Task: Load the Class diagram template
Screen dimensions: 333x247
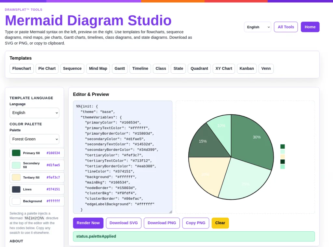Action: [x=161, y=68]
